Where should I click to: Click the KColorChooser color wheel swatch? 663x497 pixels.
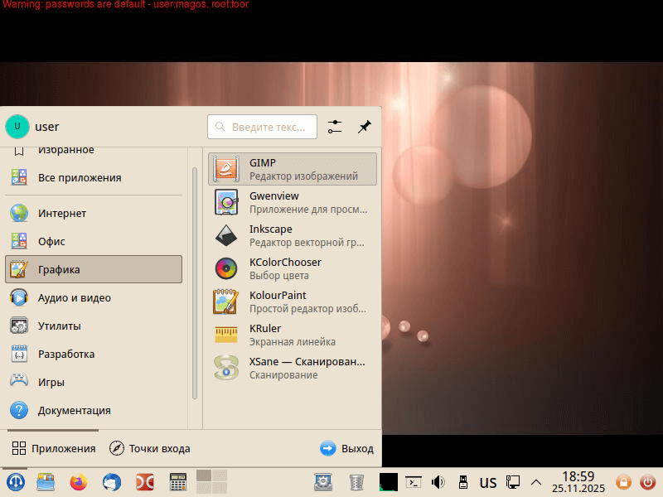[x=225, y=268]
